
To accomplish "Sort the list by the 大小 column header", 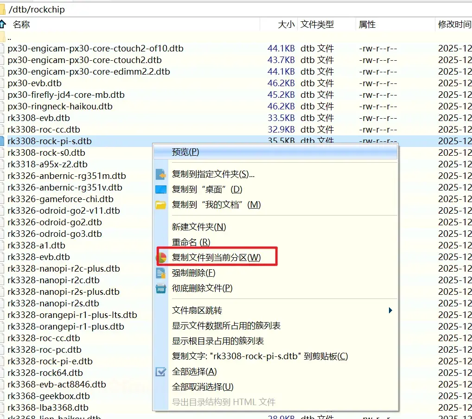I will (x=286, y=25).
